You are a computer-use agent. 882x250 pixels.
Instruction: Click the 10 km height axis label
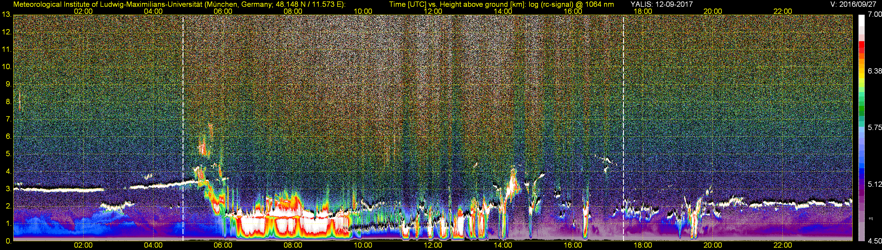tap(6, 67)
